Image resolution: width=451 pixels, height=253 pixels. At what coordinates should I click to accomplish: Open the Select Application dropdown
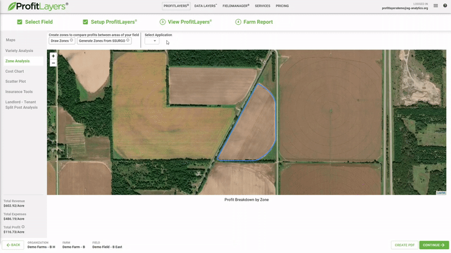[x=152, y=41]
